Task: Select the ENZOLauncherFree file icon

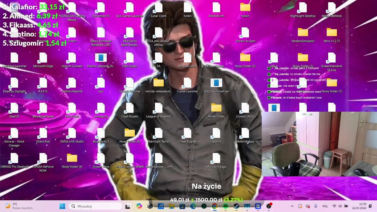Action: [216, 85]
